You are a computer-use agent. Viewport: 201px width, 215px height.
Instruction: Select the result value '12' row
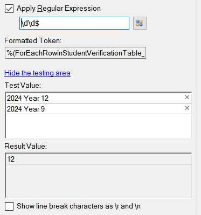point(99,159)
